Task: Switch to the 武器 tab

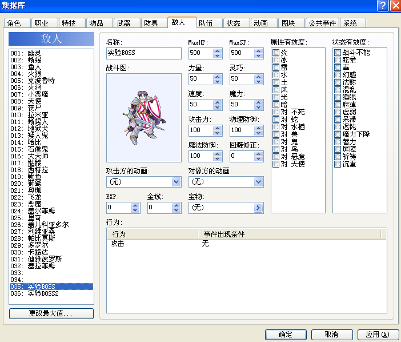Action: (x=127, y=23)
